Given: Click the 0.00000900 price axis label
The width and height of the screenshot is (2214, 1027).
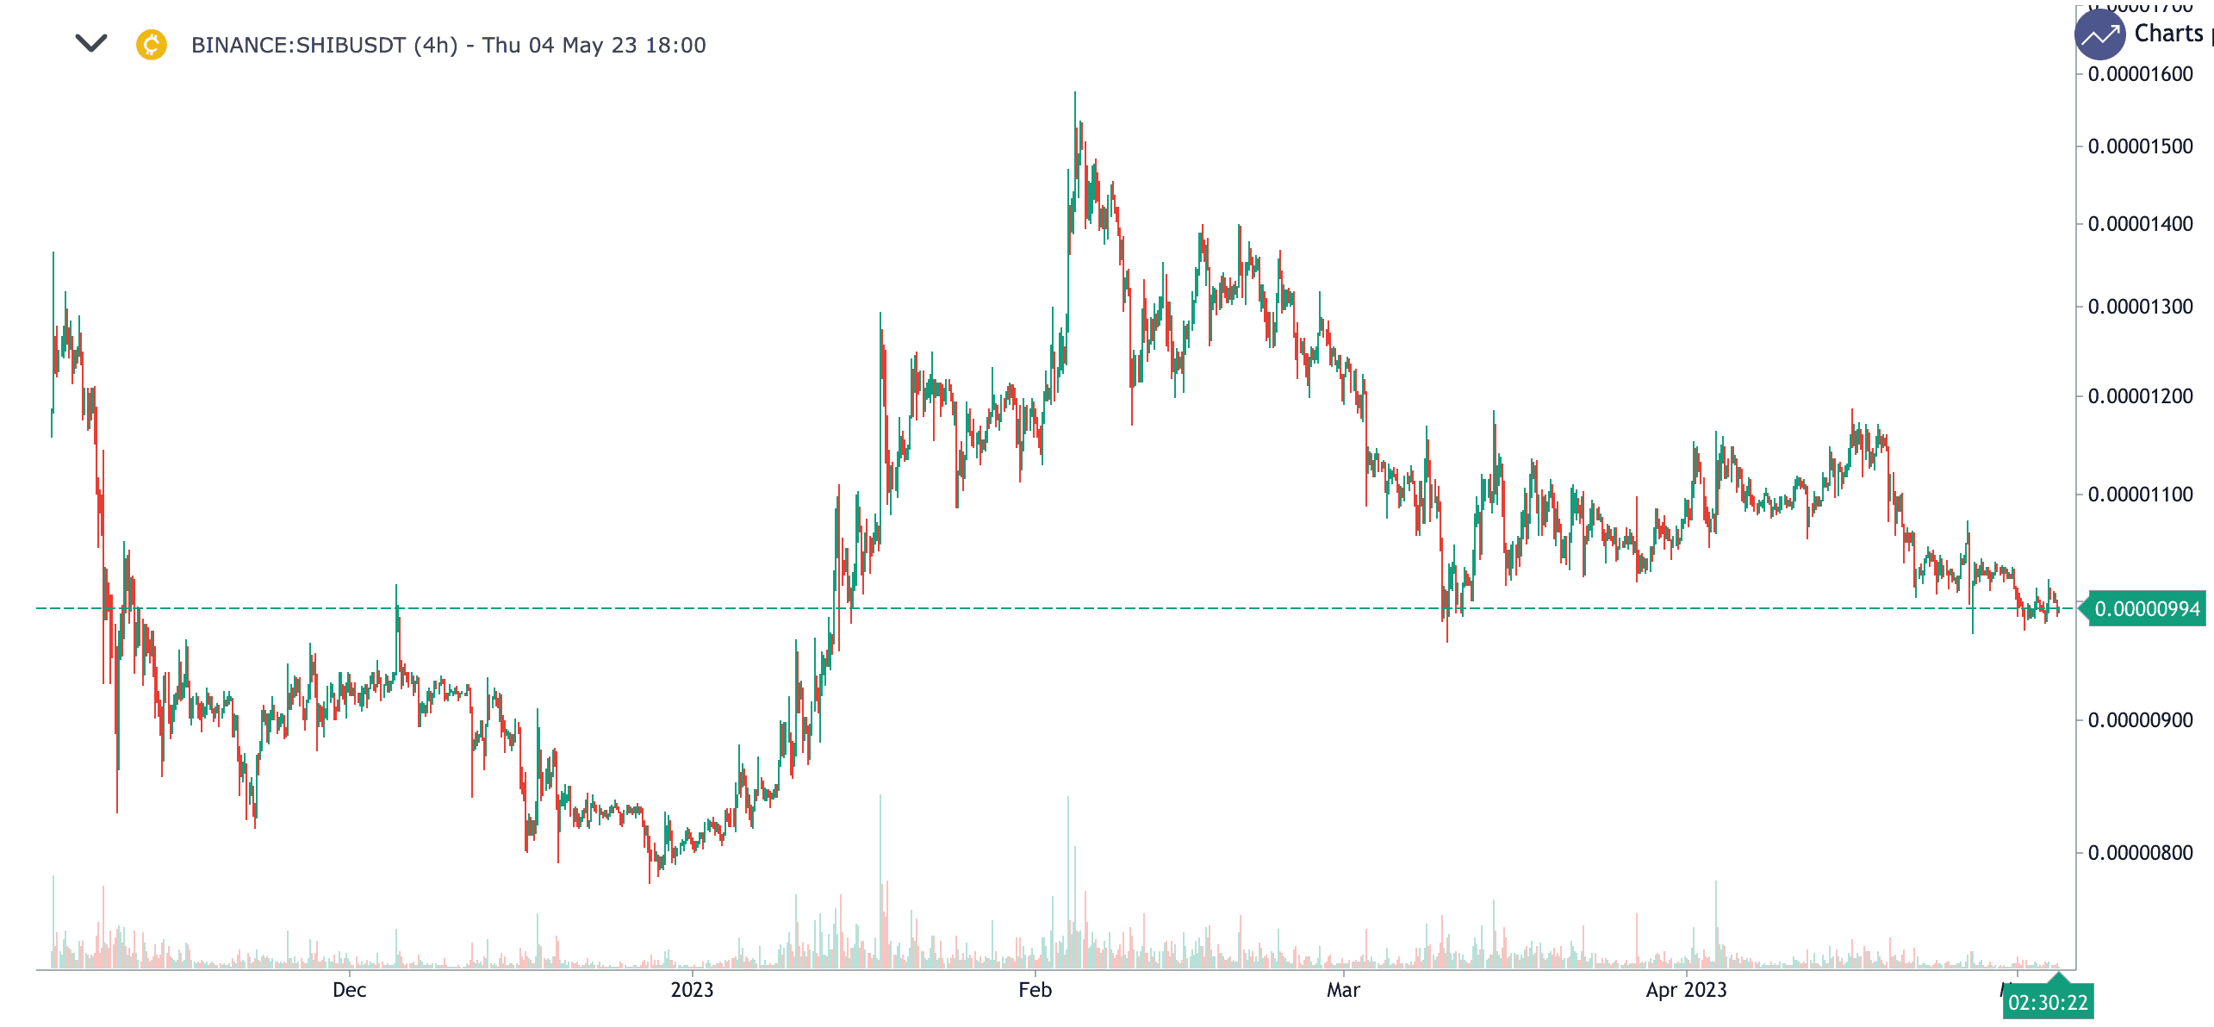Looking at the screenshot, I should click(2140, 720).
